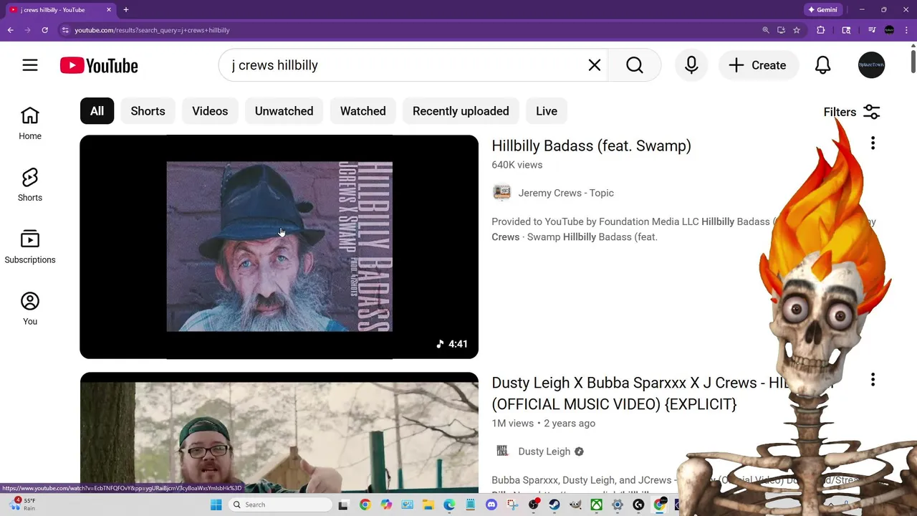The image size is (917, 516).
Task: Open the notifications bell
Action: (x=823, y=65)
